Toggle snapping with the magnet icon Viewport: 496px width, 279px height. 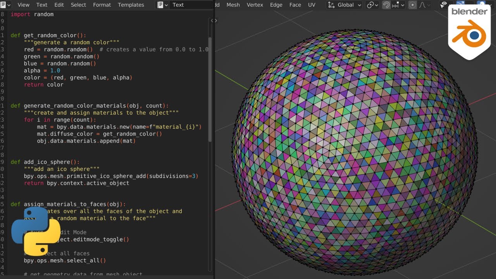(387, 5)
